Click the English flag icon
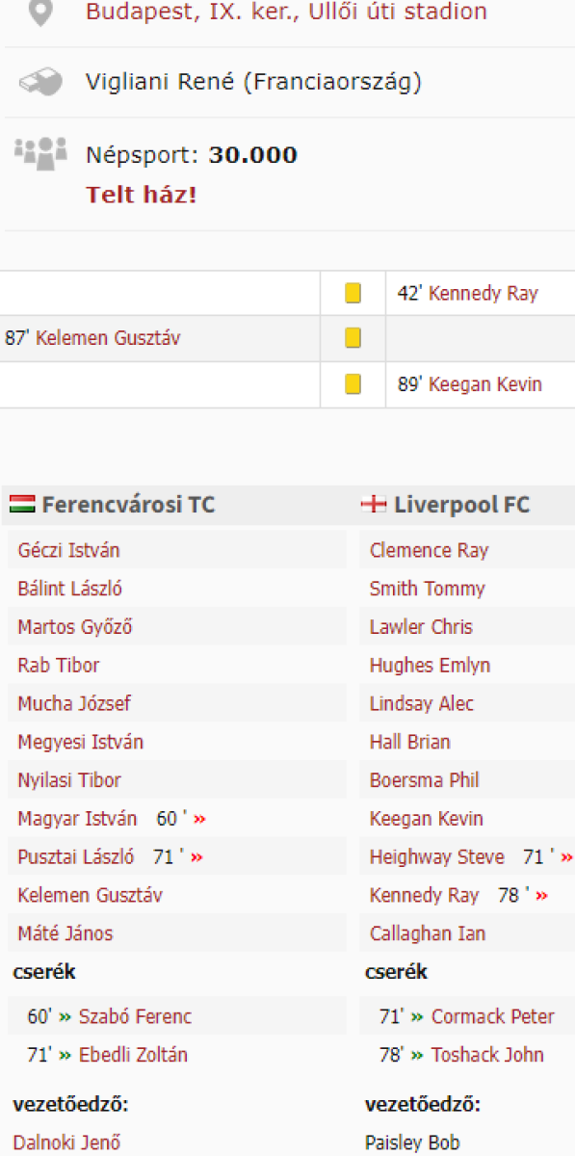Screen dimensions: 575x1156 [x=374, y=504]
